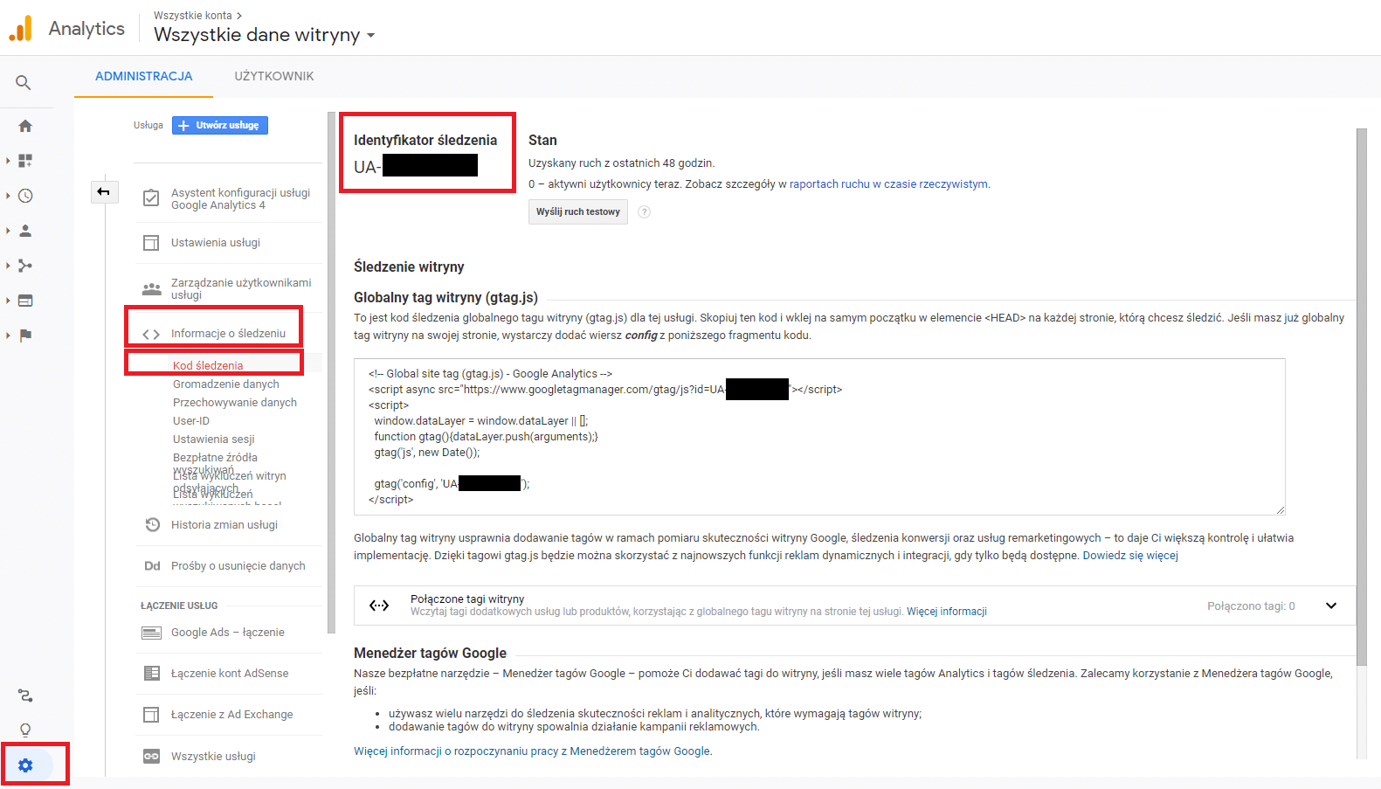The image size is (1381, 789).
Task: Expand the Conversions sidebar arrow
Action: (8, 336)
